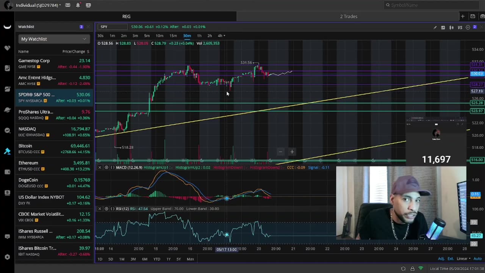Viewport: 485px width, 273px height.
Task: Edit the SPY symbol field
Action: click(x=113, y=27)
